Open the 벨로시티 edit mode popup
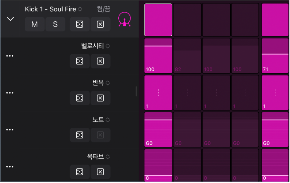The image size is (290, 183). [x=95, y=46]
